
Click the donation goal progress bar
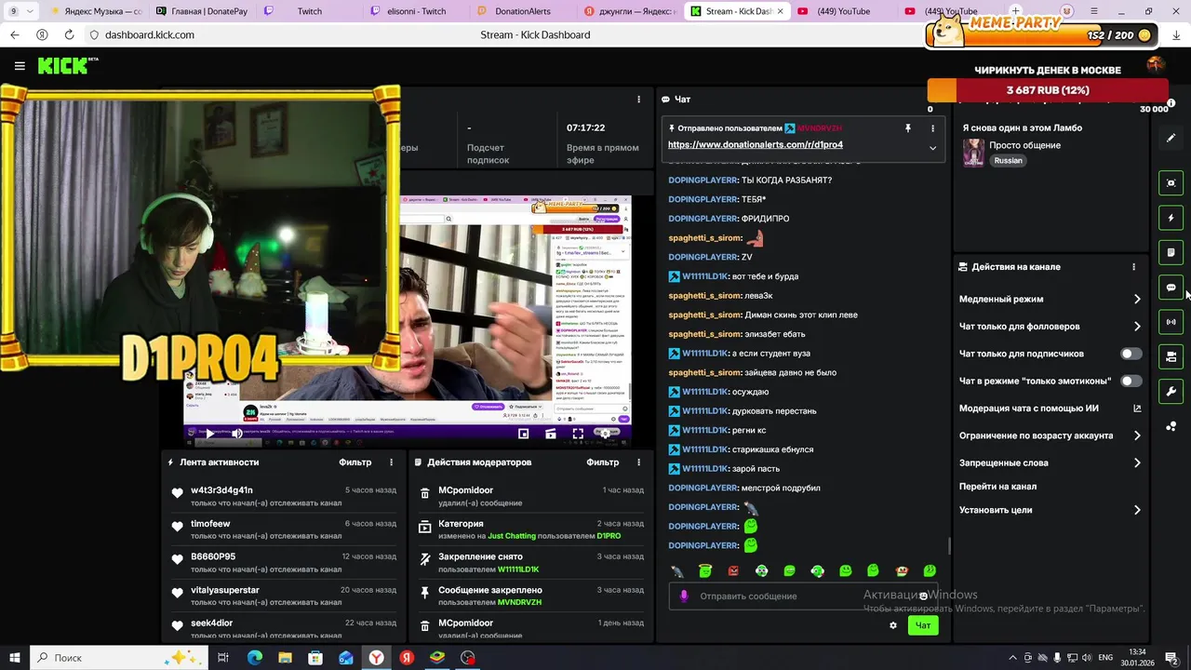[x=1048, y=90]
